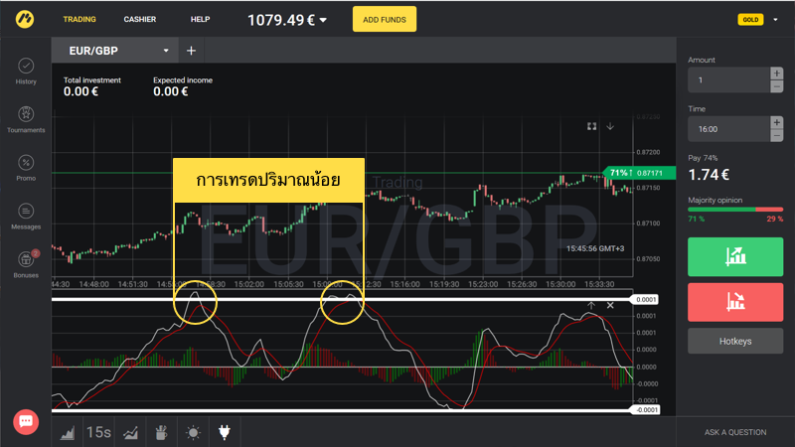Click the red down-trade chart button
This screenshot has width=795, height=447.
pyautogui.click(x=735, y=301)
